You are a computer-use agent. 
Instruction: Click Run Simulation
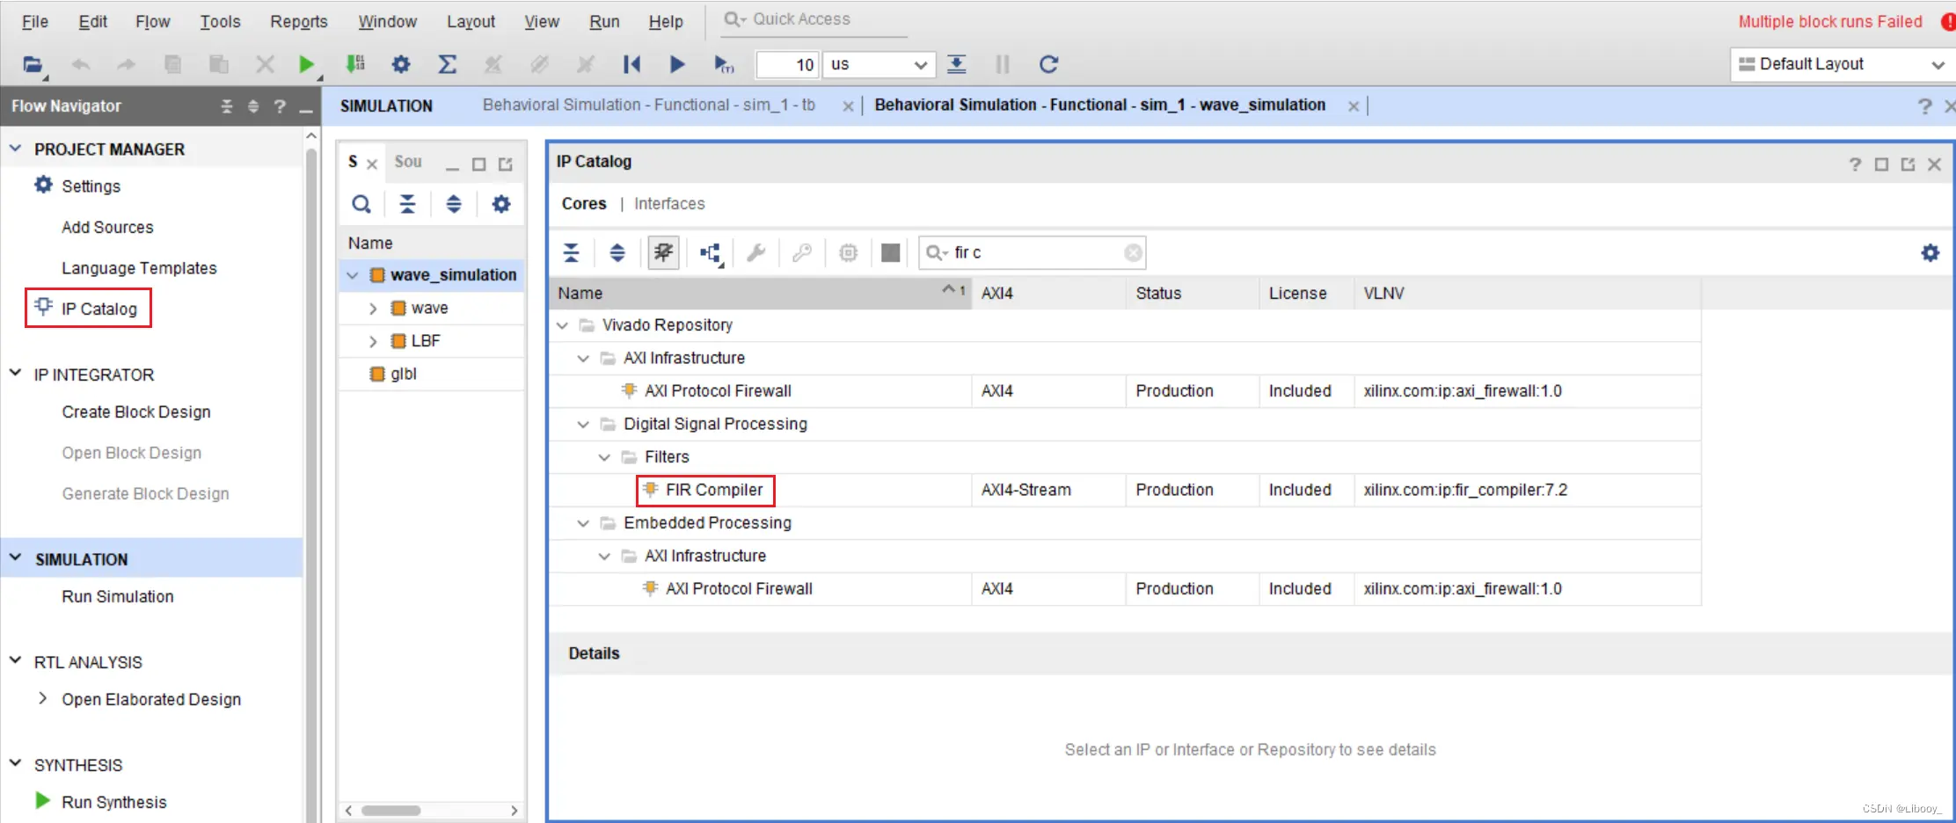click(118, 596)
